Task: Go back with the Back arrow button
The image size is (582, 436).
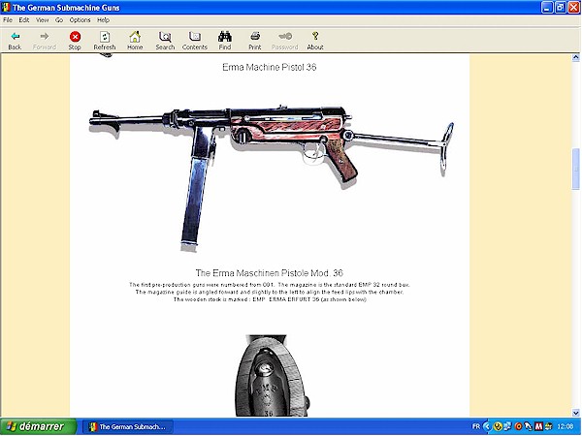Action: pyautogui.click(x=15, y=41)
